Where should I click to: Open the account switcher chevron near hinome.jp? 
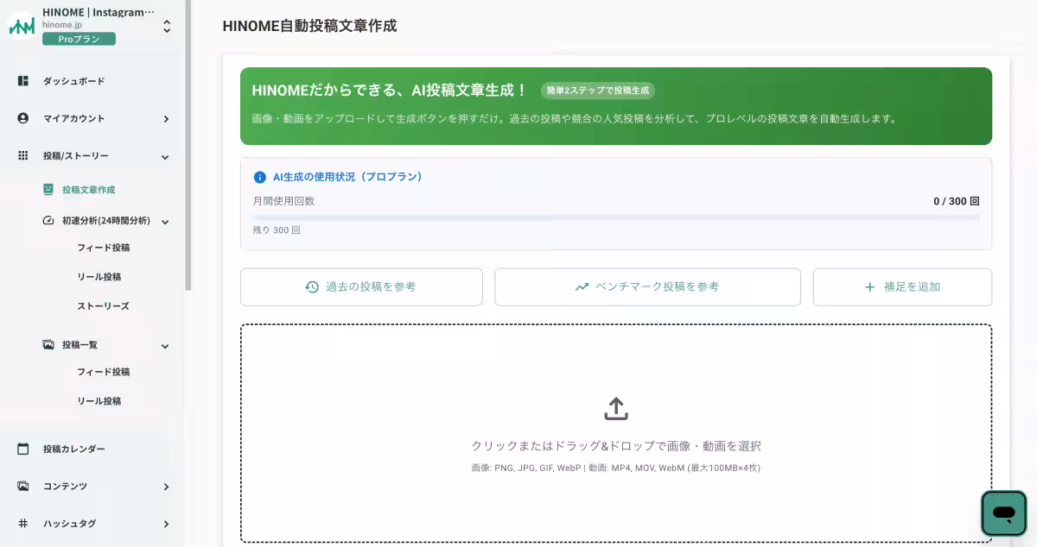pos(167,25)
